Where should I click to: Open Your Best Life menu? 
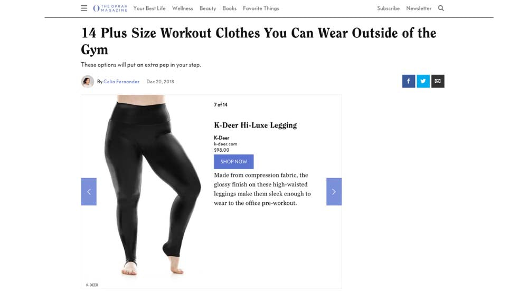click(149, 8)
